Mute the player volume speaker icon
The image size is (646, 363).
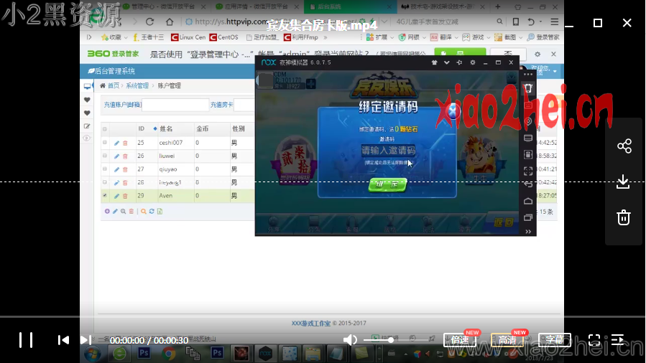[x=350, y=339]
